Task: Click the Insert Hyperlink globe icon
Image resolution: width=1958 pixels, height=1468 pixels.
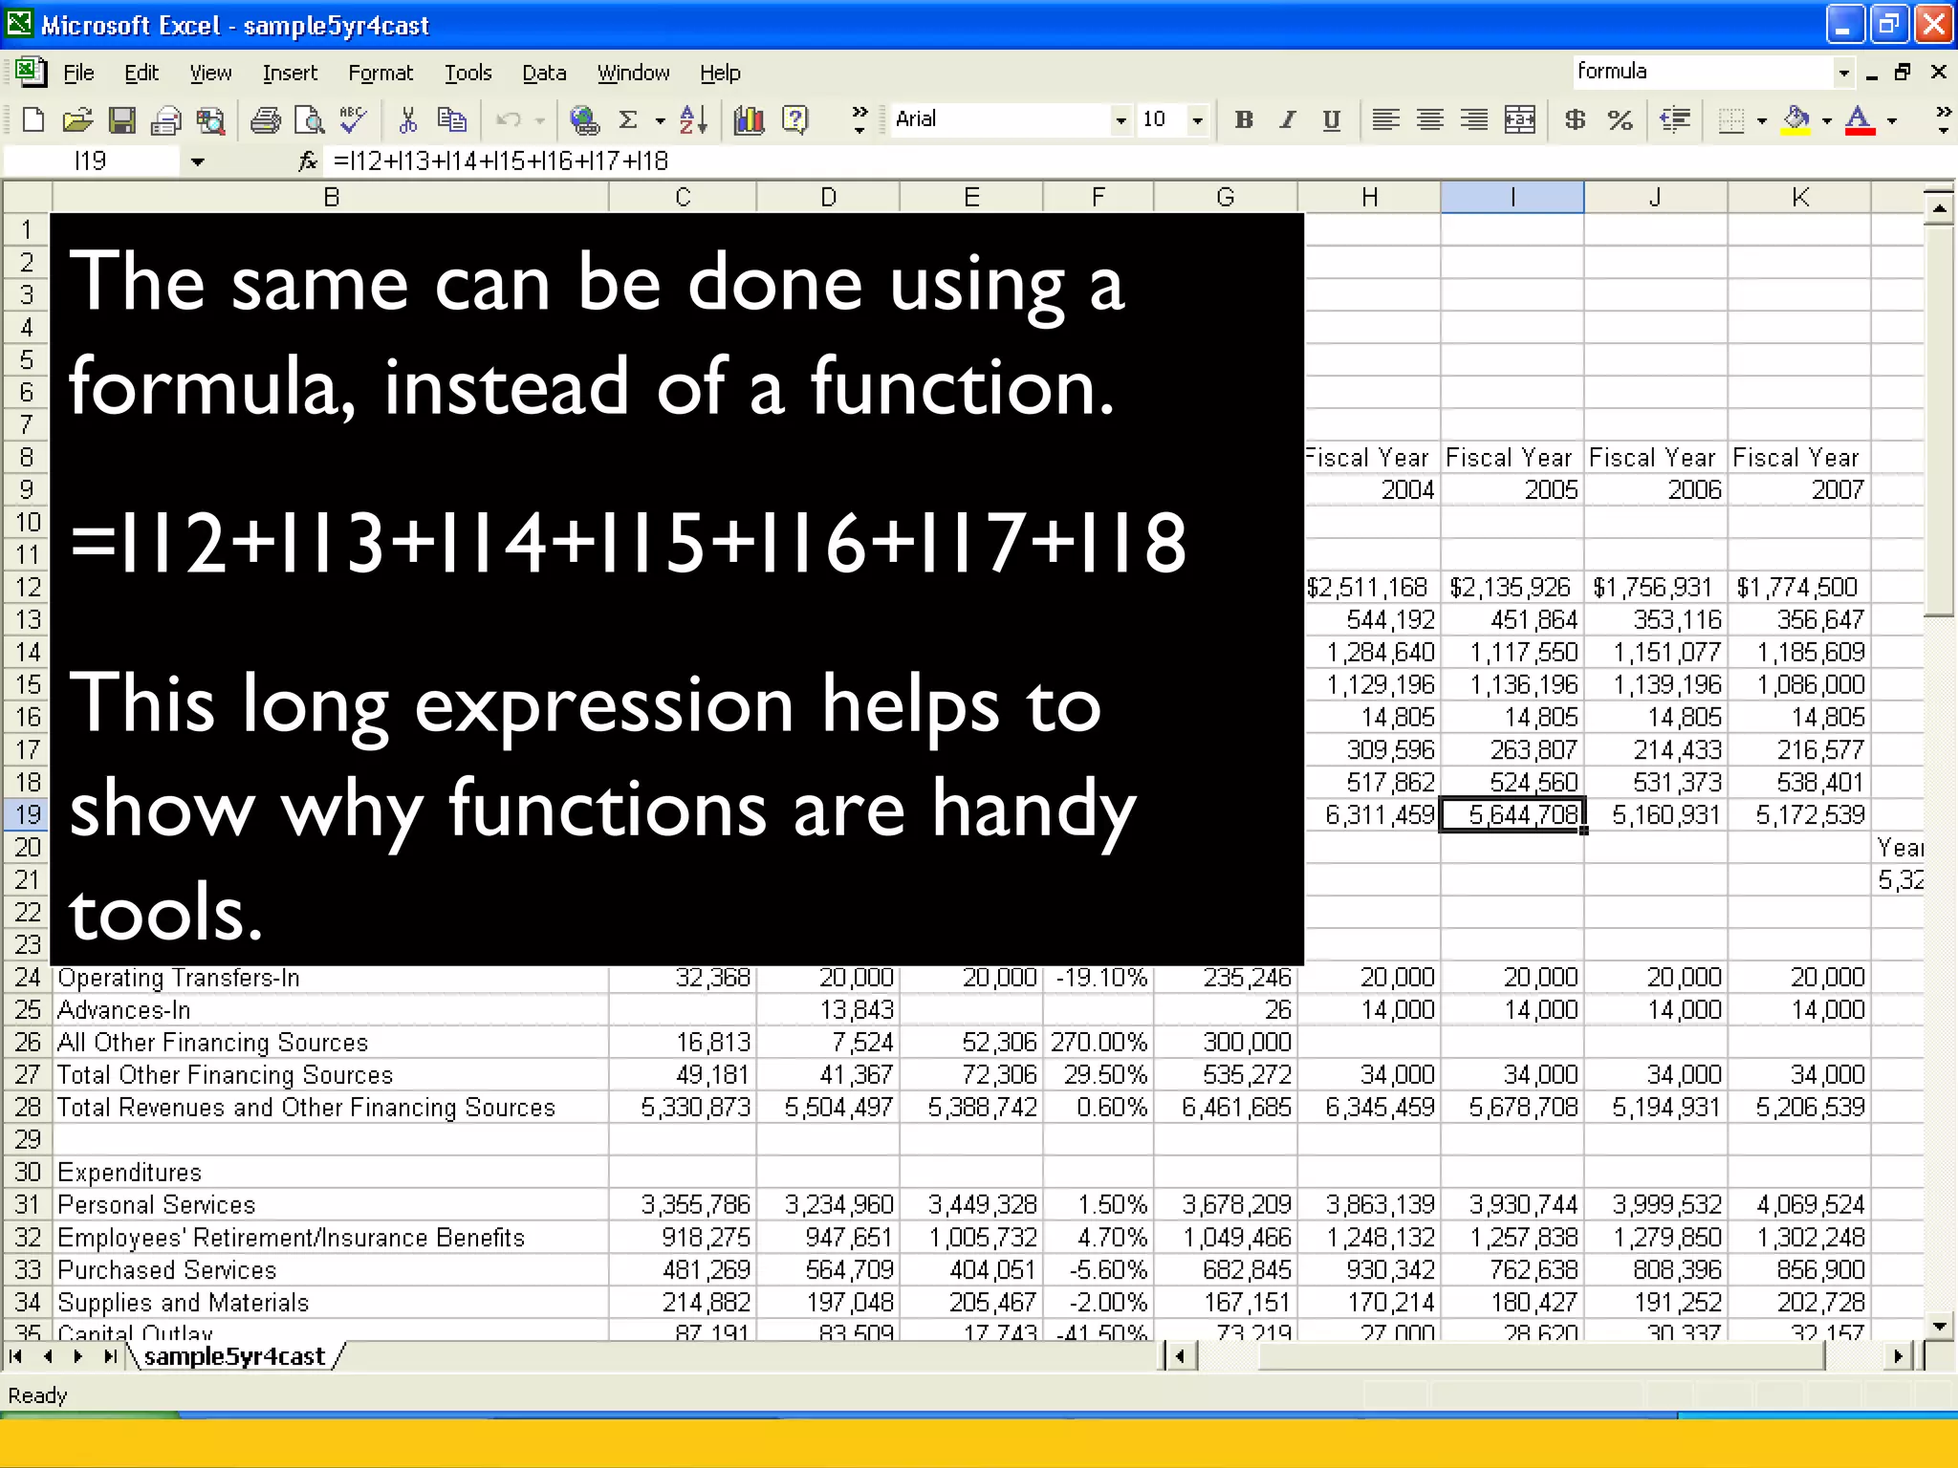Action: click(584, 119)
